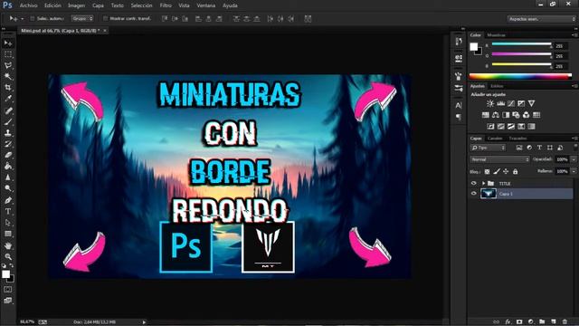The height and width of the screenshot is (326, 579).
Task: Select the Crop tool
Action: (x=8, y=88)
